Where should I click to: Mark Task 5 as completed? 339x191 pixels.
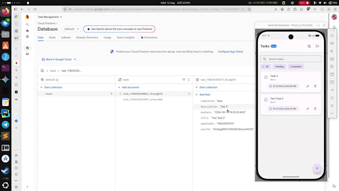(266, 77)
